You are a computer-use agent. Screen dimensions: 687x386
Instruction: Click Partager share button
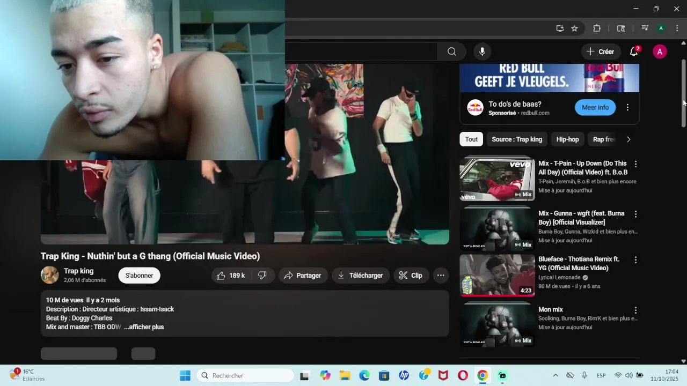coord(303,276)
